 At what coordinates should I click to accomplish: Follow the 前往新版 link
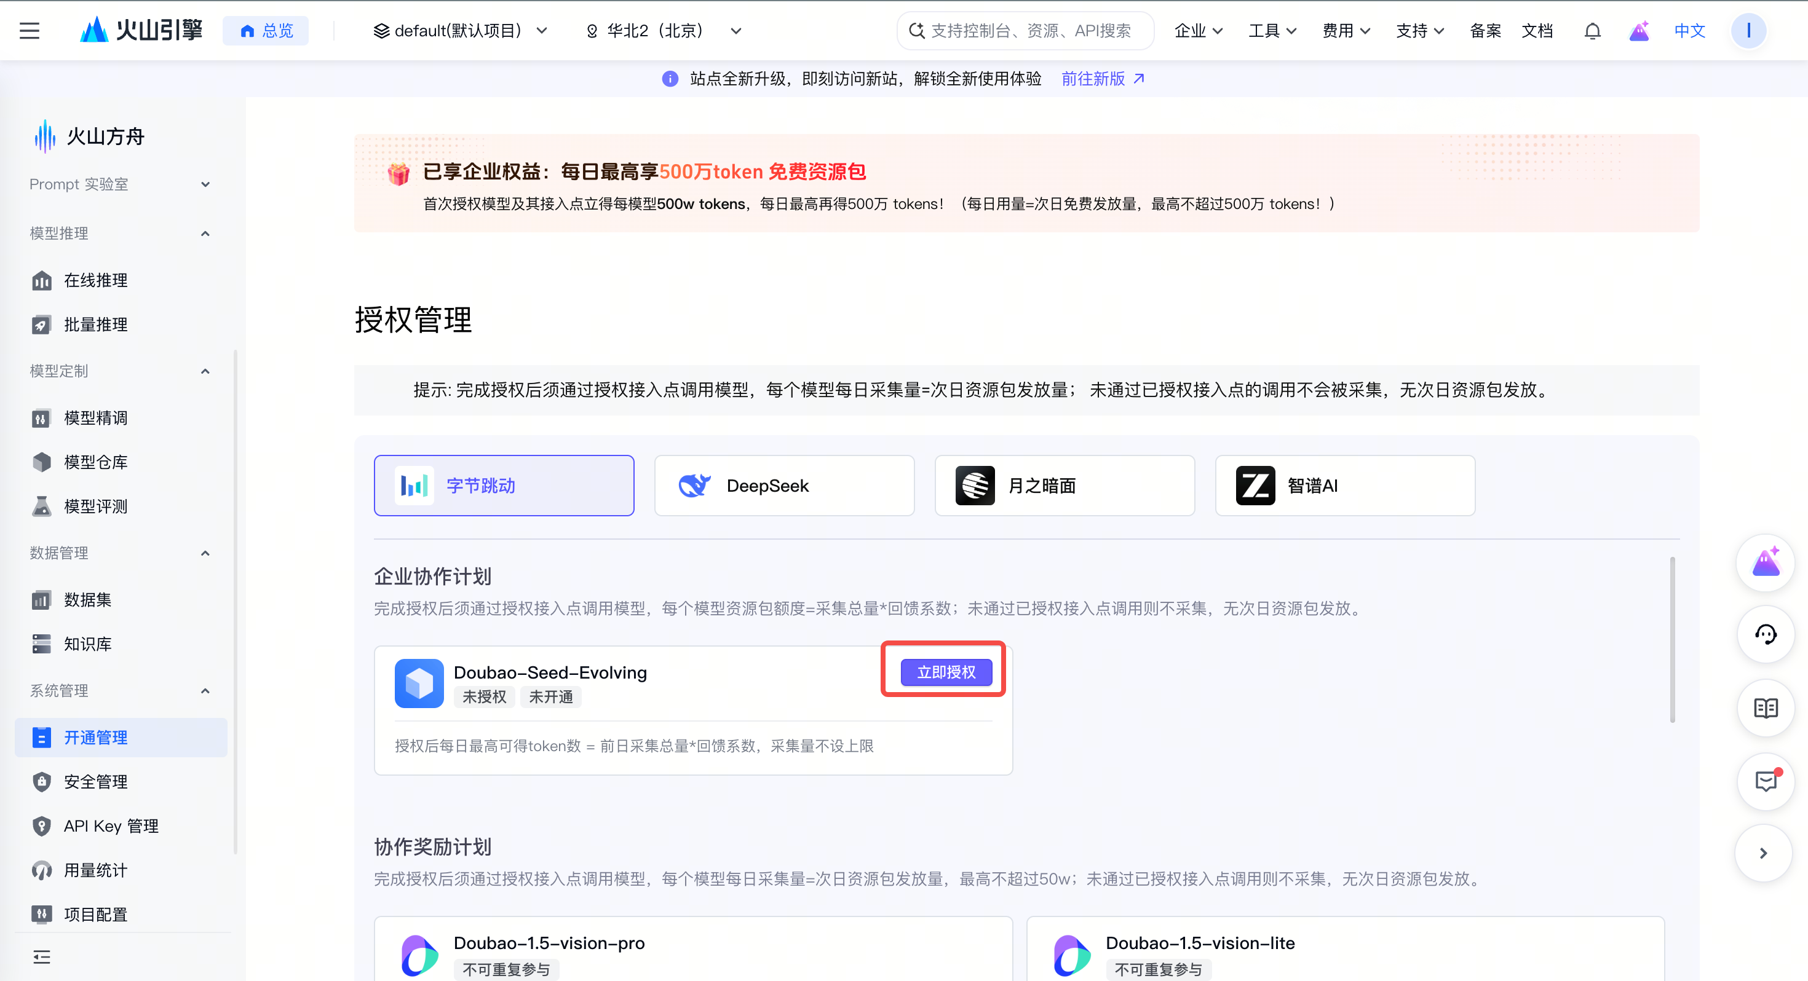coord(1103,79)
